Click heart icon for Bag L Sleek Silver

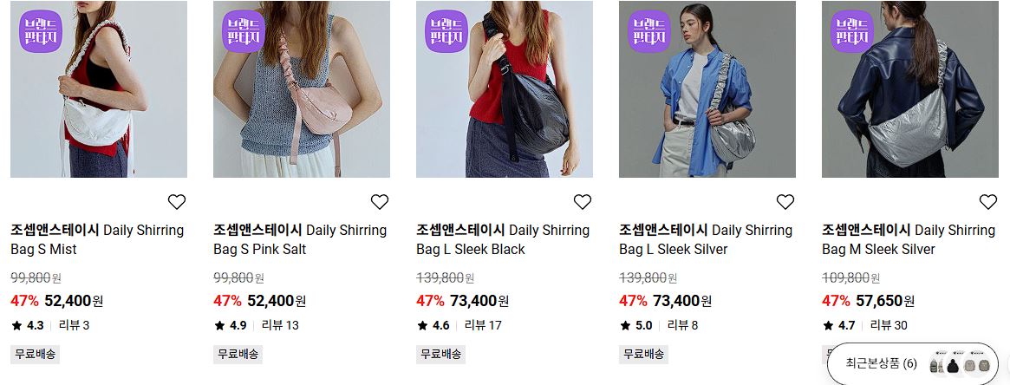785,202
